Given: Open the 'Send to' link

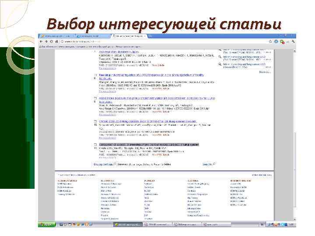Looking at the screenshot, I should tap(207, 164).
